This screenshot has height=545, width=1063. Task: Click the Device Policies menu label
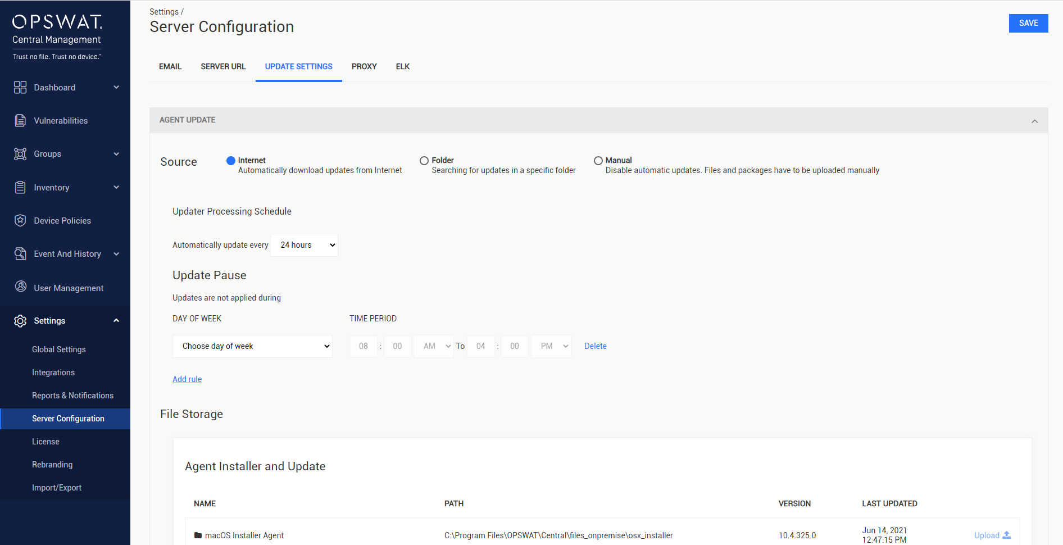(62, 221)
